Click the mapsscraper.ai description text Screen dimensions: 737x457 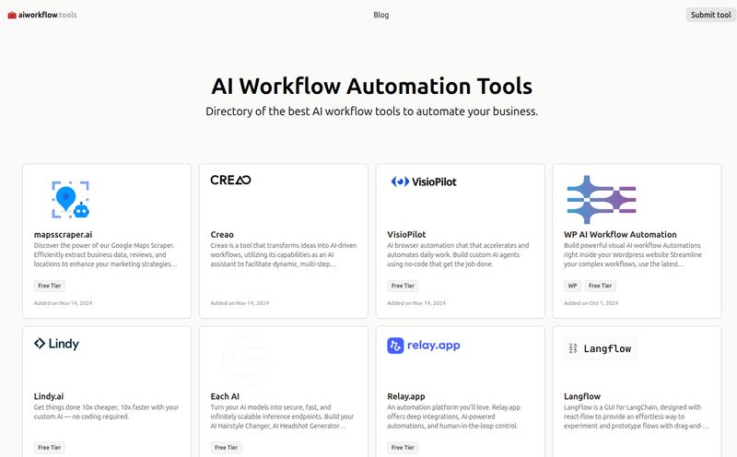pyautogui.click(x=105, y=255)
